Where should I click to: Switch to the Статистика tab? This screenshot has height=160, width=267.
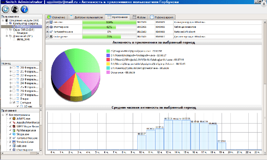[56, 17]
